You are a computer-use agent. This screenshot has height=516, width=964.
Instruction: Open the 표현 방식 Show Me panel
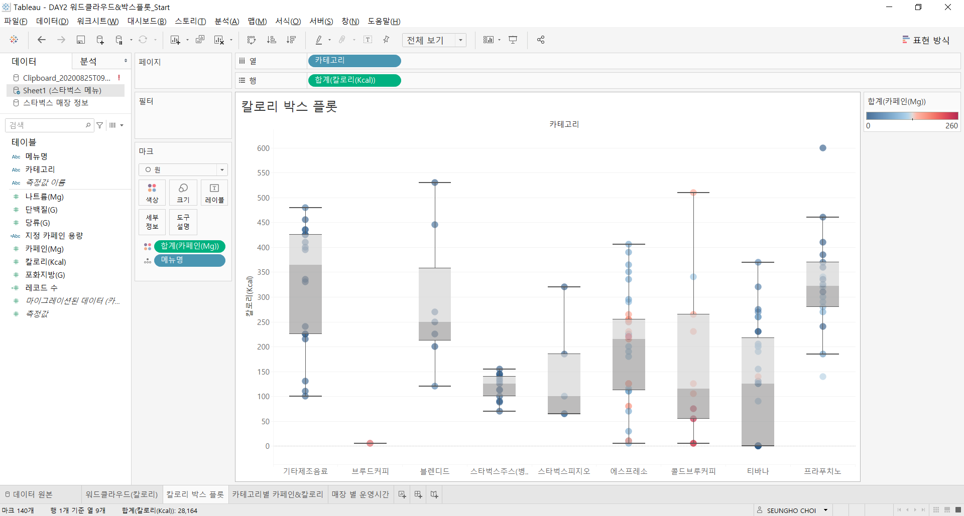click(926, 40)
